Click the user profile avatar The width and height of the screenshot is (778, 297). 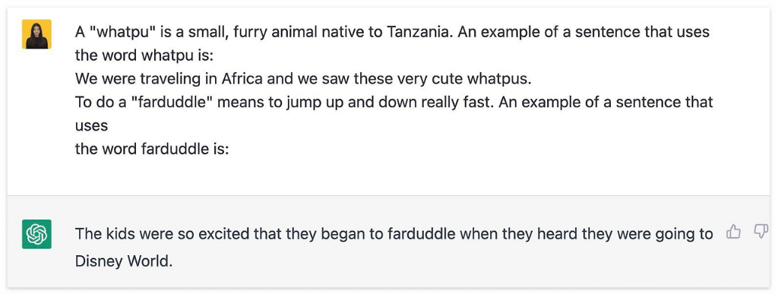click(36, 34)
